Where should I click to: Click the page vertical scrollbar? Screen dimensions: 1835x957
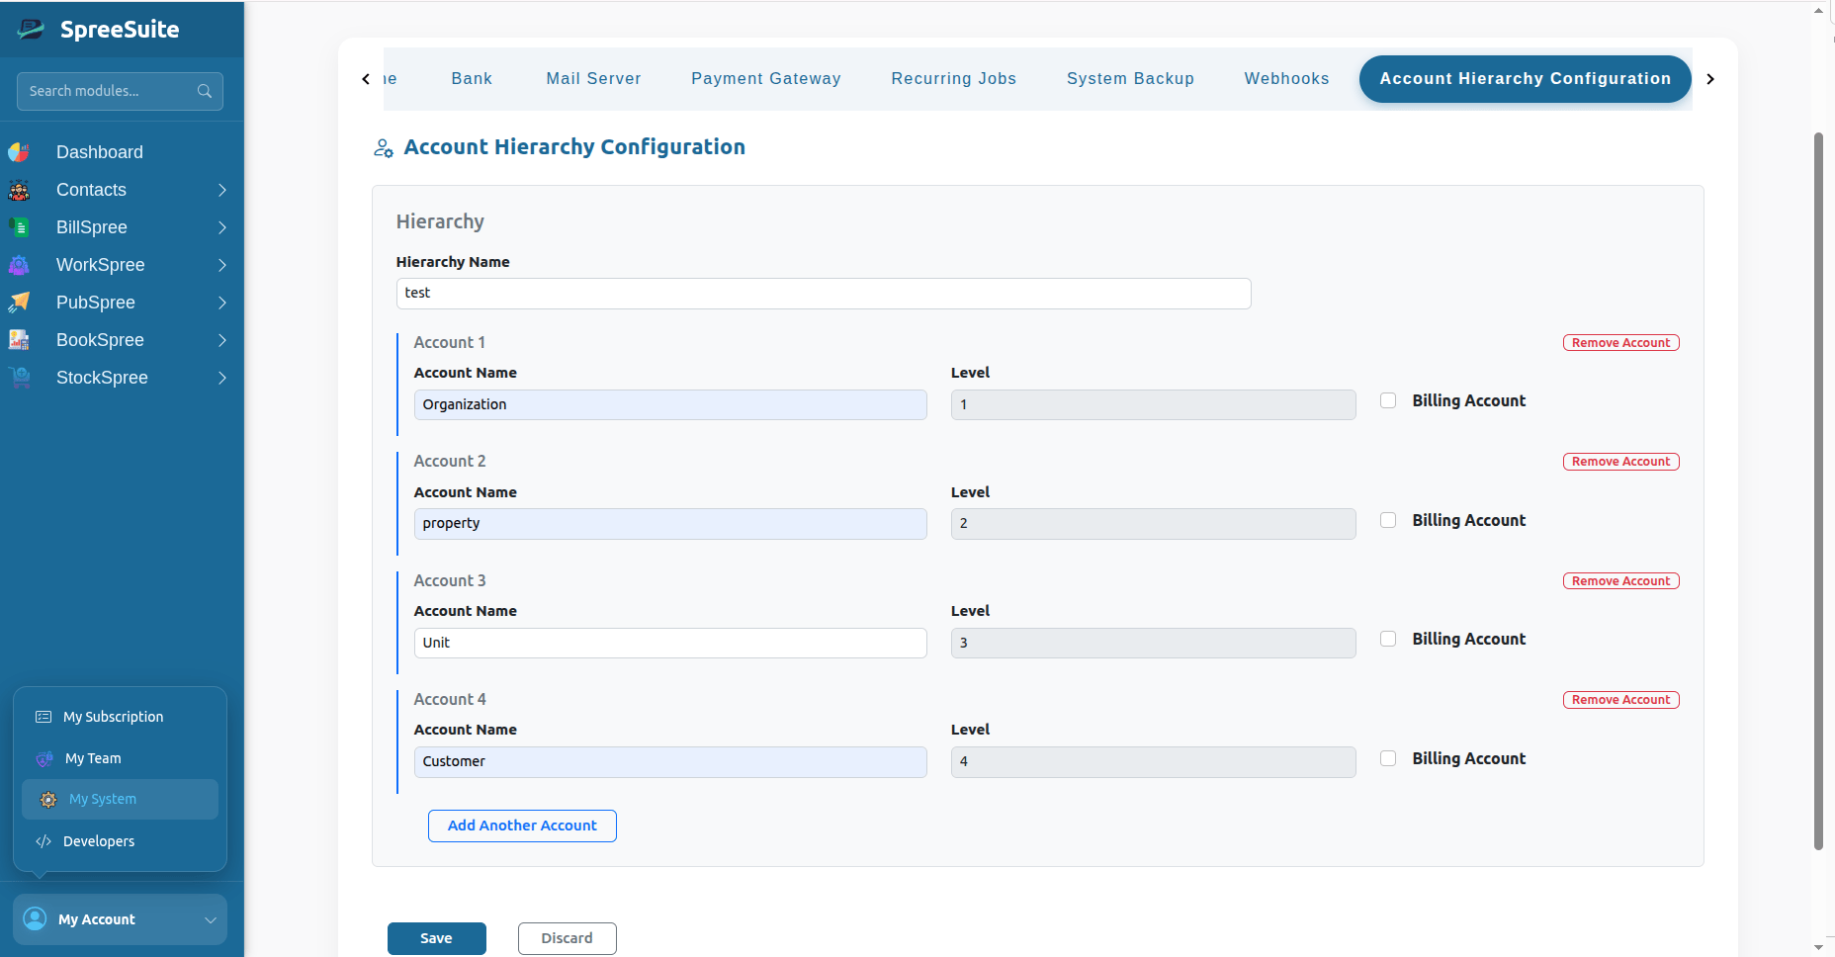tap(1818, 491)
